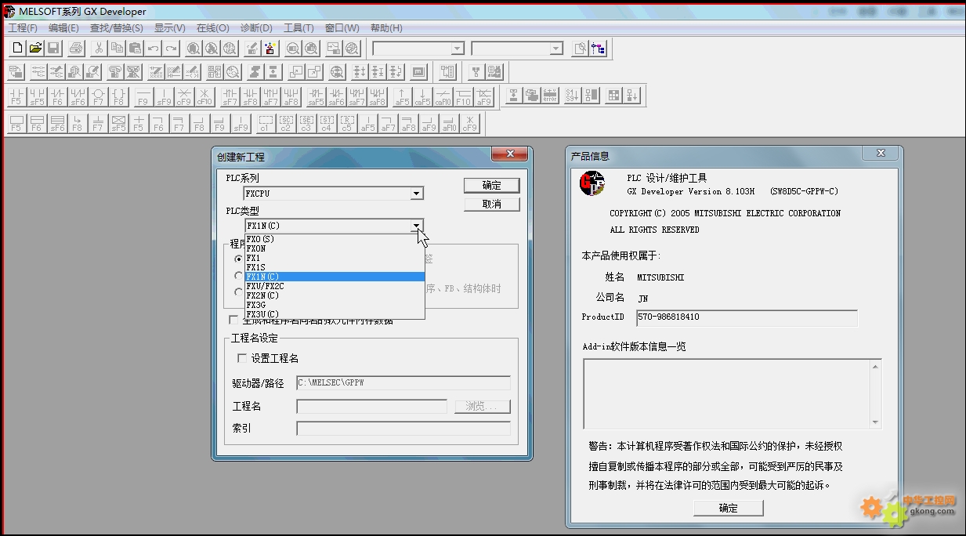Click the sF7 rising pulse contact icon
This screenshot has height=536, width=966.
pos(230,96)
